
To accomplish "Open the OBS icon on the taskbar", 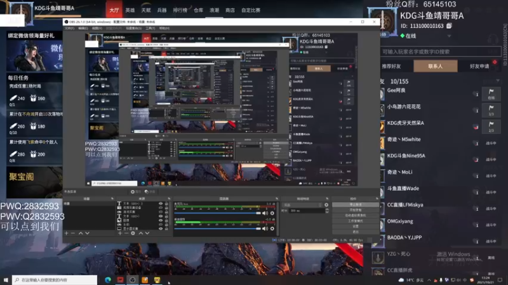I will (x=132, y=280).
